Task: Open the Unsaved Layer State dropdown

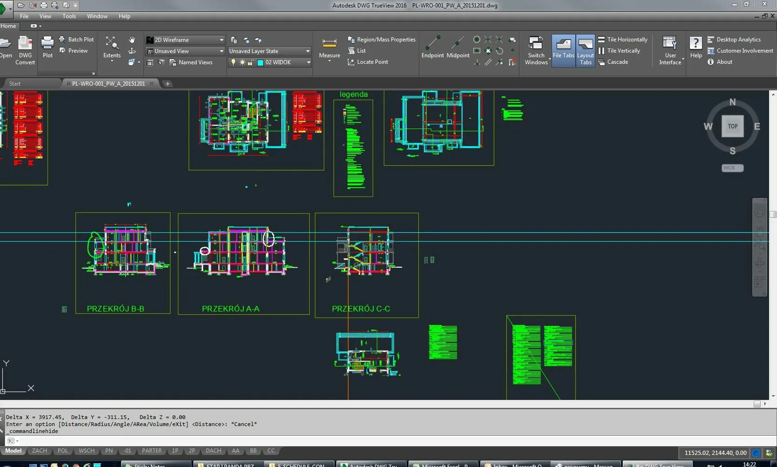Action: pyautogui.click(x=269, y=51)
